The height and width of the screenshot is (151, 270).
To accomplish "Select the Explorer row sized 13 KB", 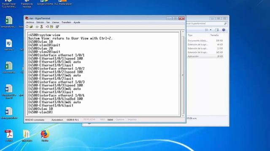I will 205,49.
